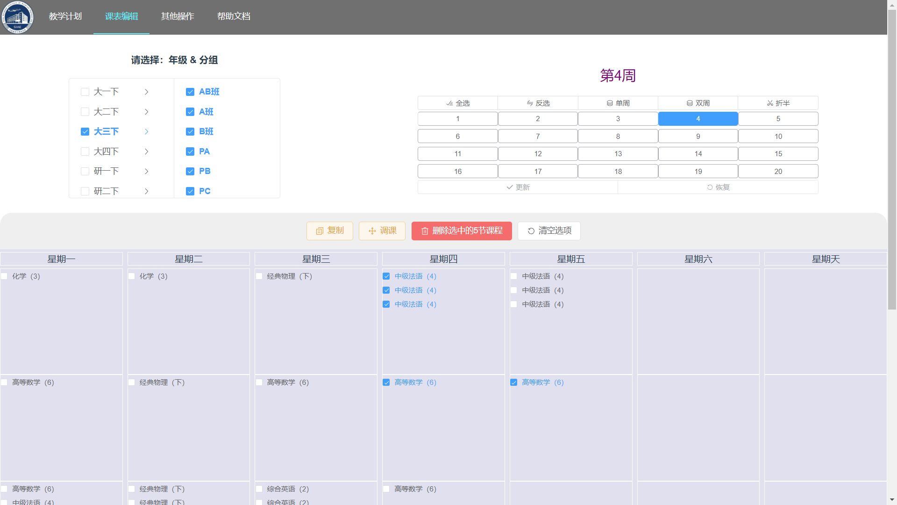Image resolution: width=897 pixels, height=505 pixels.
Task: Uncheck the AB班 group checkbox
Action: tap(190, 92)
